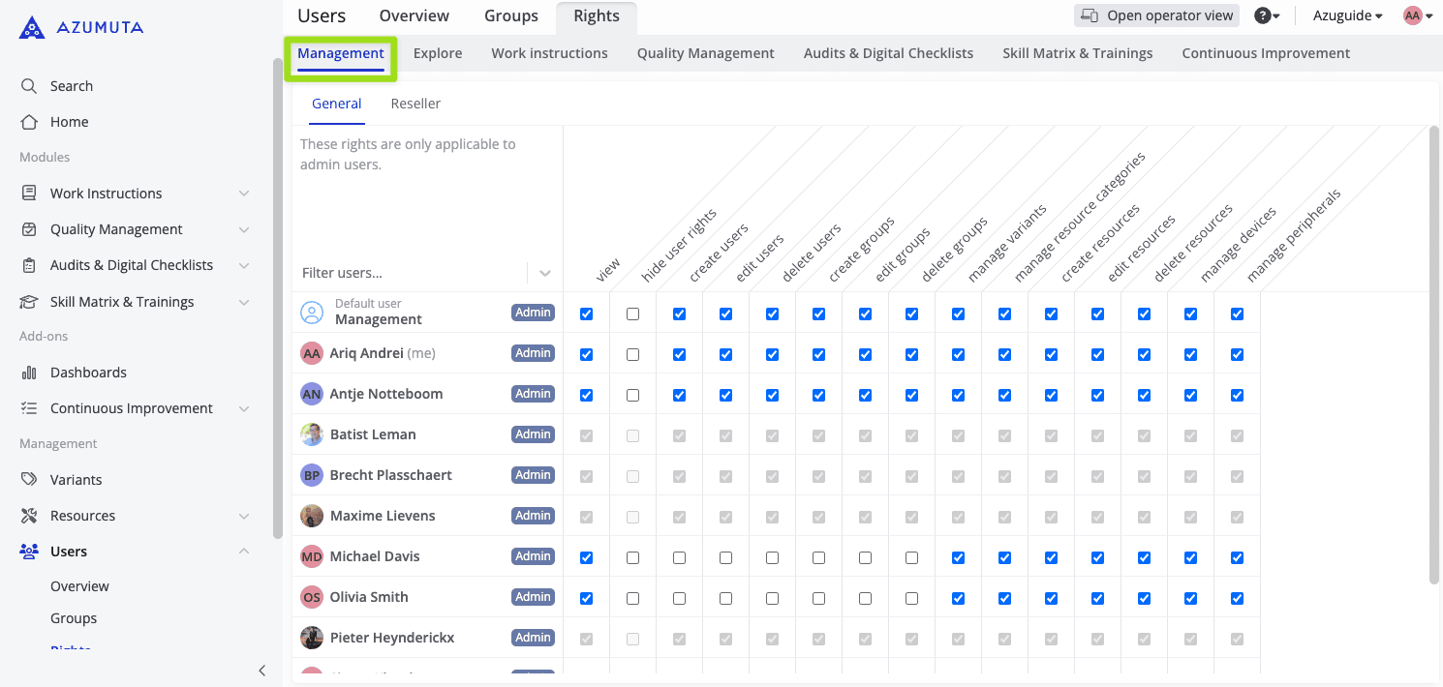This screenshot has width=1443, height=687.
Task: Click the Audits & Digital Checklists icon
Action: pyautogui.click(x=29, y=264)
